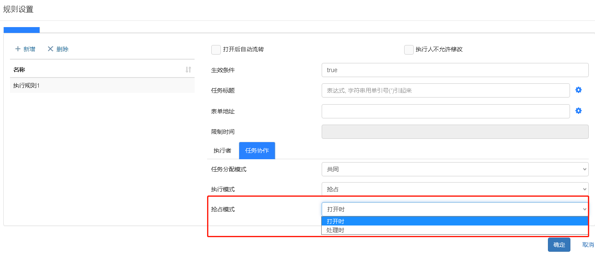Click the sort icon in 名称 column header

coord(188,70)
